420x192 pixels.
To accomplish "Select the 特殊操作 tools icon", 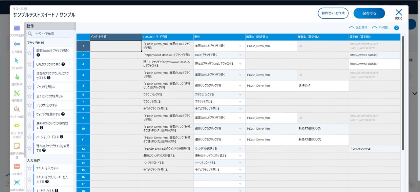I will [x=17, y=93].
